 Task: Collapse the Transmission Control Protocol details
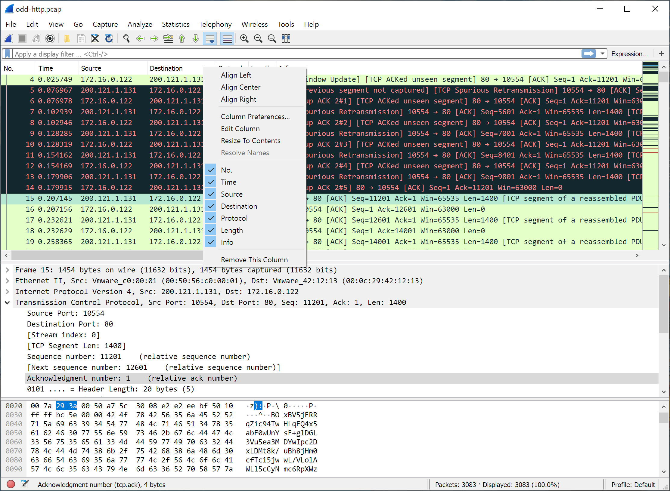[7, 302]
